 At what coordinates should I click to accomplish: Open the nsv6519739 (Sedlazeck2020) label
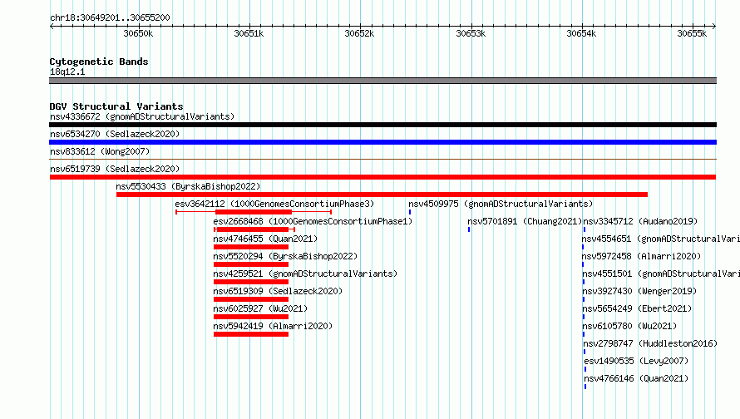115,169
